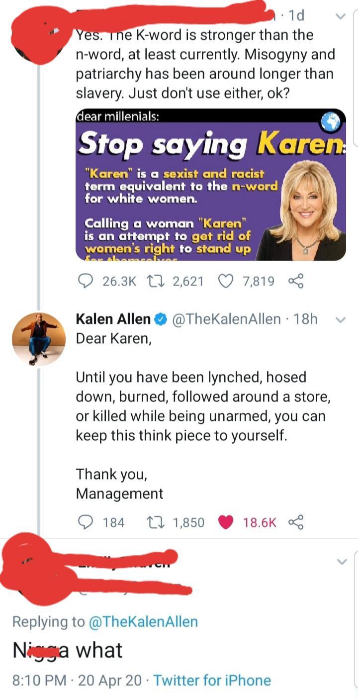Open the Kalen Allen display name
This screenshot has width=358, height=698.
[x=113, y=319]
